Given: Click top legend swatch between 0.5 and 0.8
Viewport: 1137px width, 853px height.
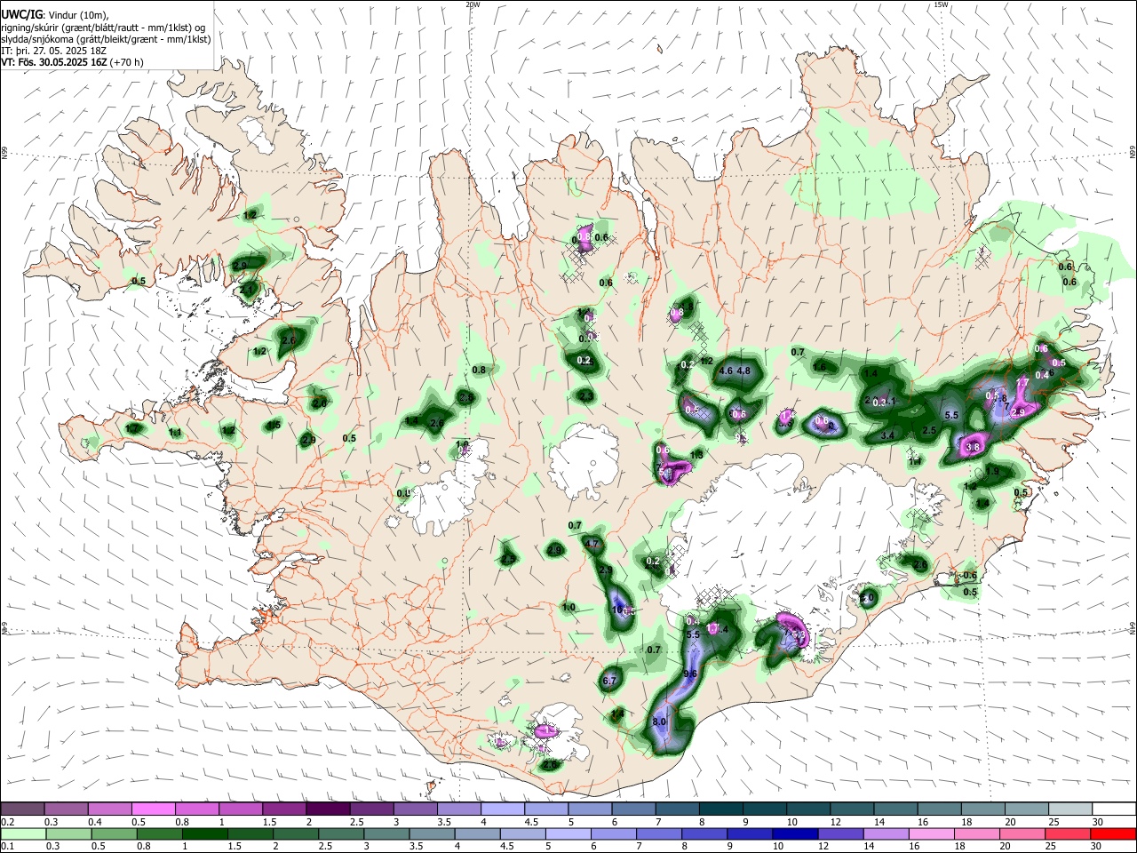Looking at the screenshot, I should pyautogui.click(x=153, y=809).
